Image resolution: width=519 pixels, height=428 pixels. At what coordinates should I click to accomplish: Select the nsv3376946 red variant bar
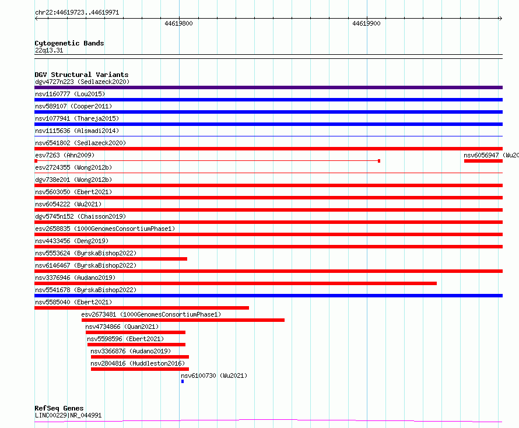[x=236, y=283]
